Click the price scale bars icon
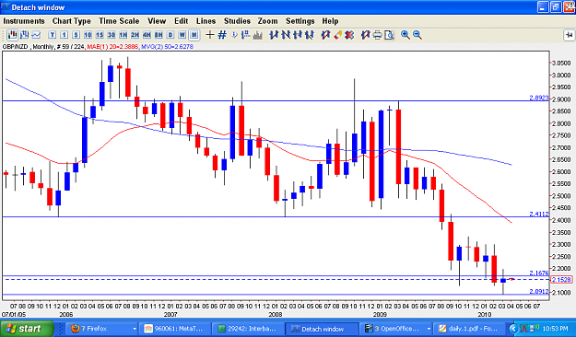The image size is (576, 337). [246, 35]
